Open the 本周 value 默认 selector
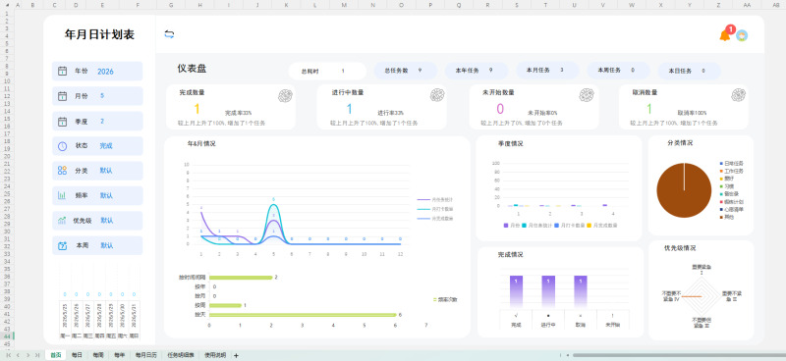Screen dimensions: 786x361 (106, 246)
